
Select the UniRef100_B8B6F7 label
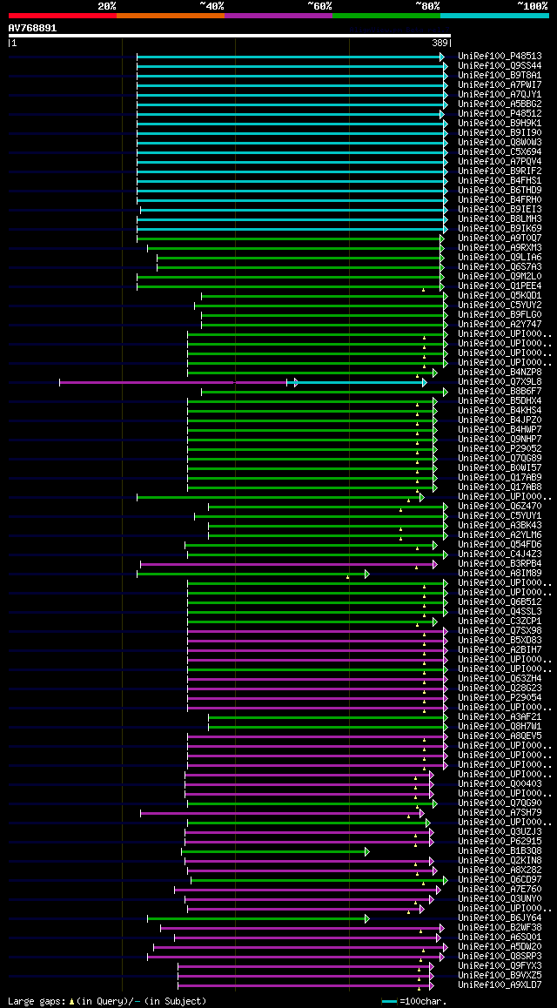tap(500, 392)
